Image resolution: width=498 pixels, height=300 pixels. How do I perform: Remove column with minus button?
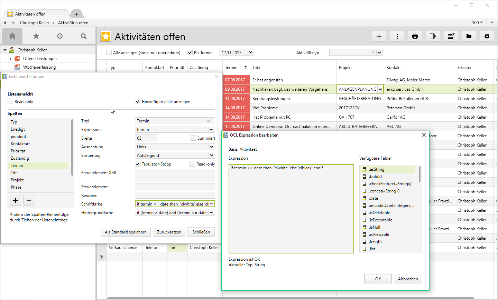pyautogui.click(x=29, y=200)
